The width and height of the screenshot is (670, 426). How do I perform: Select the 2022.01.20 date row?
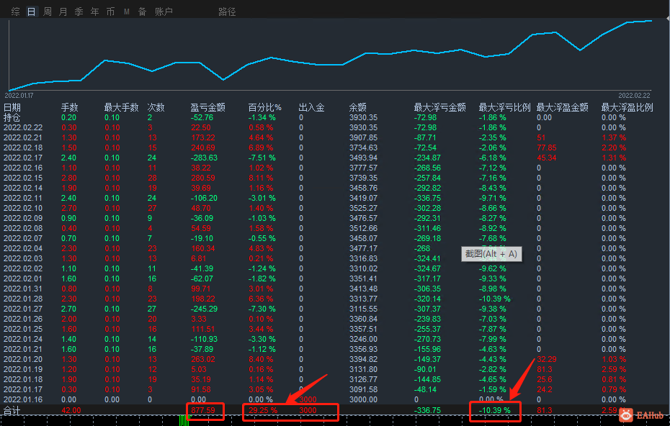click(x=23, y=359)
